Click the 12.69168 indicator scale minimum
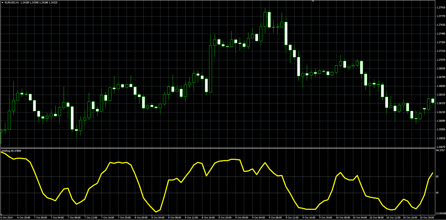 [441, 213]
